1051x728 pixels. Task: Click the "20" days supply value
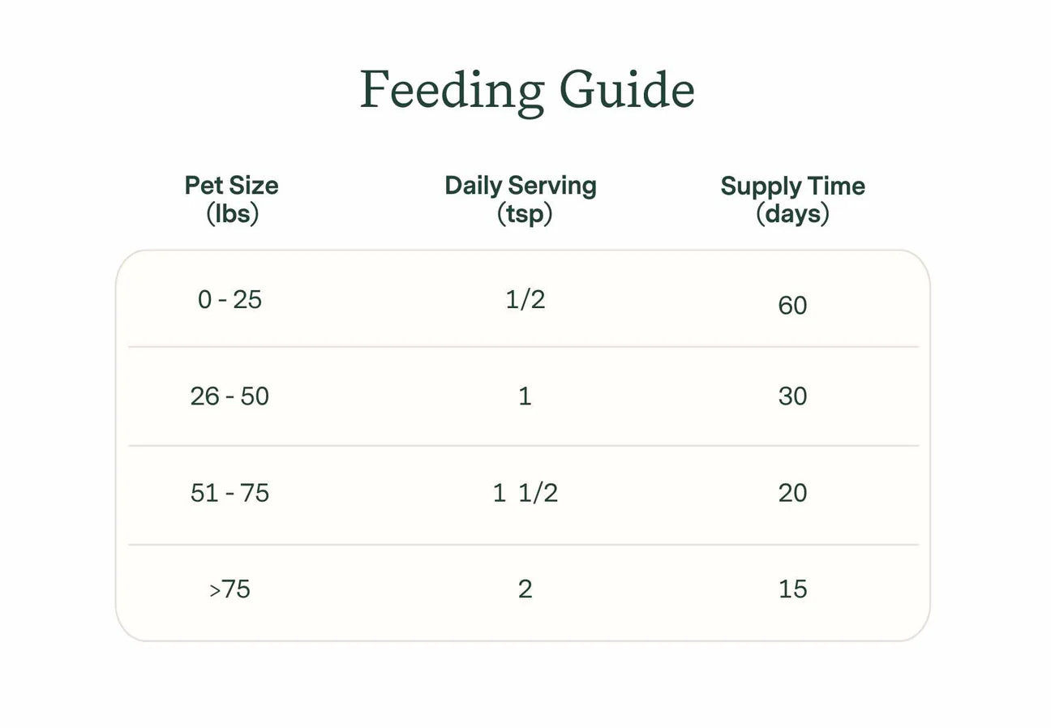792,493
